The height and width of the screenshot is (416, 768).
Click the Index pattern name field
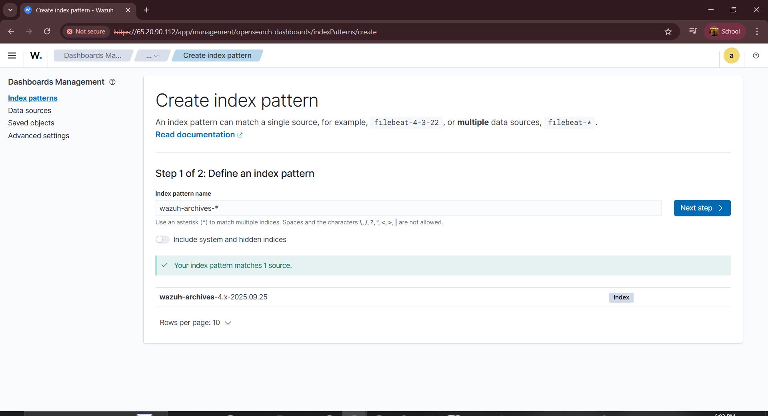point(408,208)
